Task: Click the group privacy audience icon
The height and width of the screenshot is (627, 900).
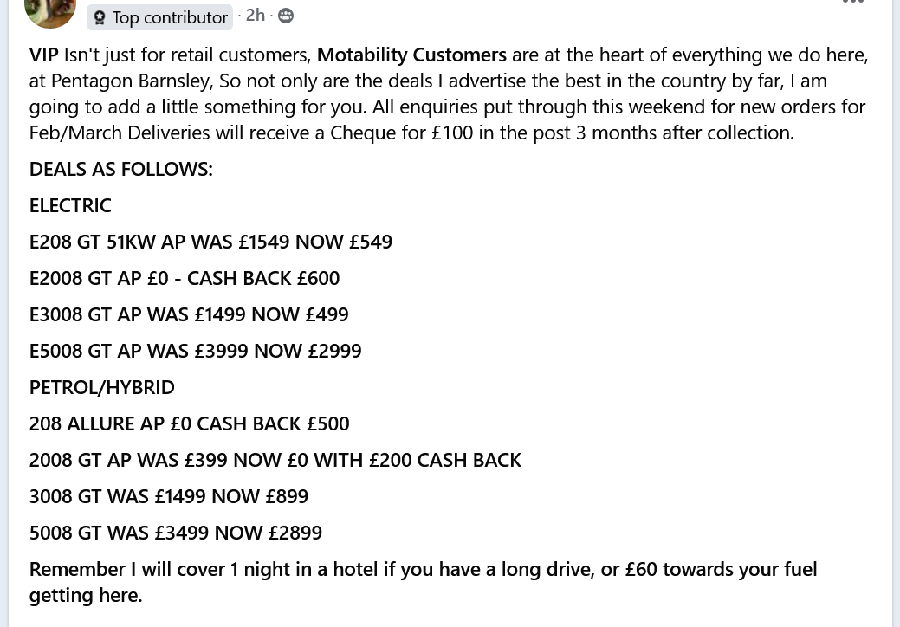Action: tap(286, 16)
